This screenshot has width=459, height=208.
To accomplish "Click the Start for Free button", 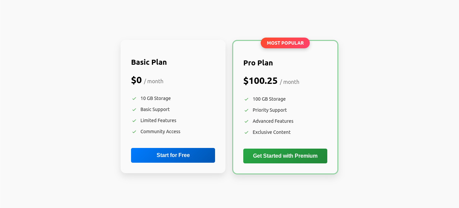I will (x=173, y=155).
